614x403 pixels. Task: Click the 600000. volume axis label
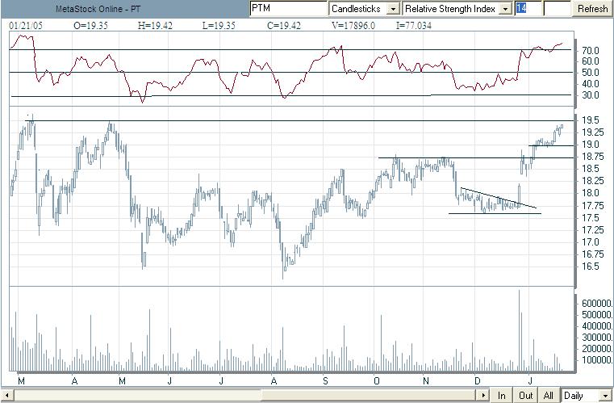(x=597, y=304)
